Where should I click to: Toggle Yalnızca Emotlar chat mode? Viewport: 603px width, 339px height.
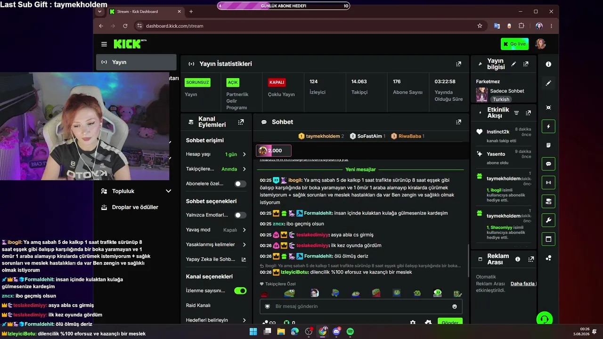coord(240,215)
